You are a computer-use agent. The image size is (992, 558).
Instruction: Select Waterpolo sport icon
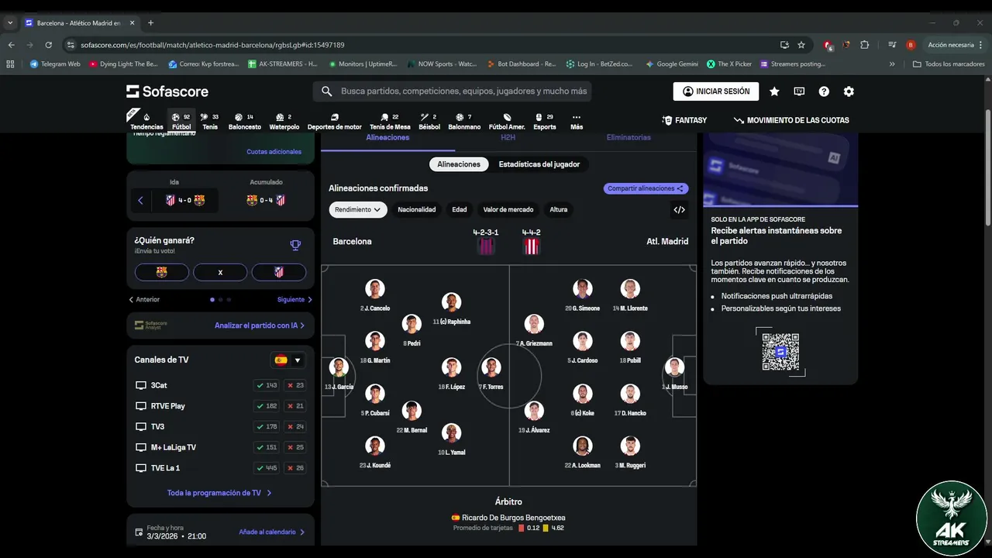284,122
